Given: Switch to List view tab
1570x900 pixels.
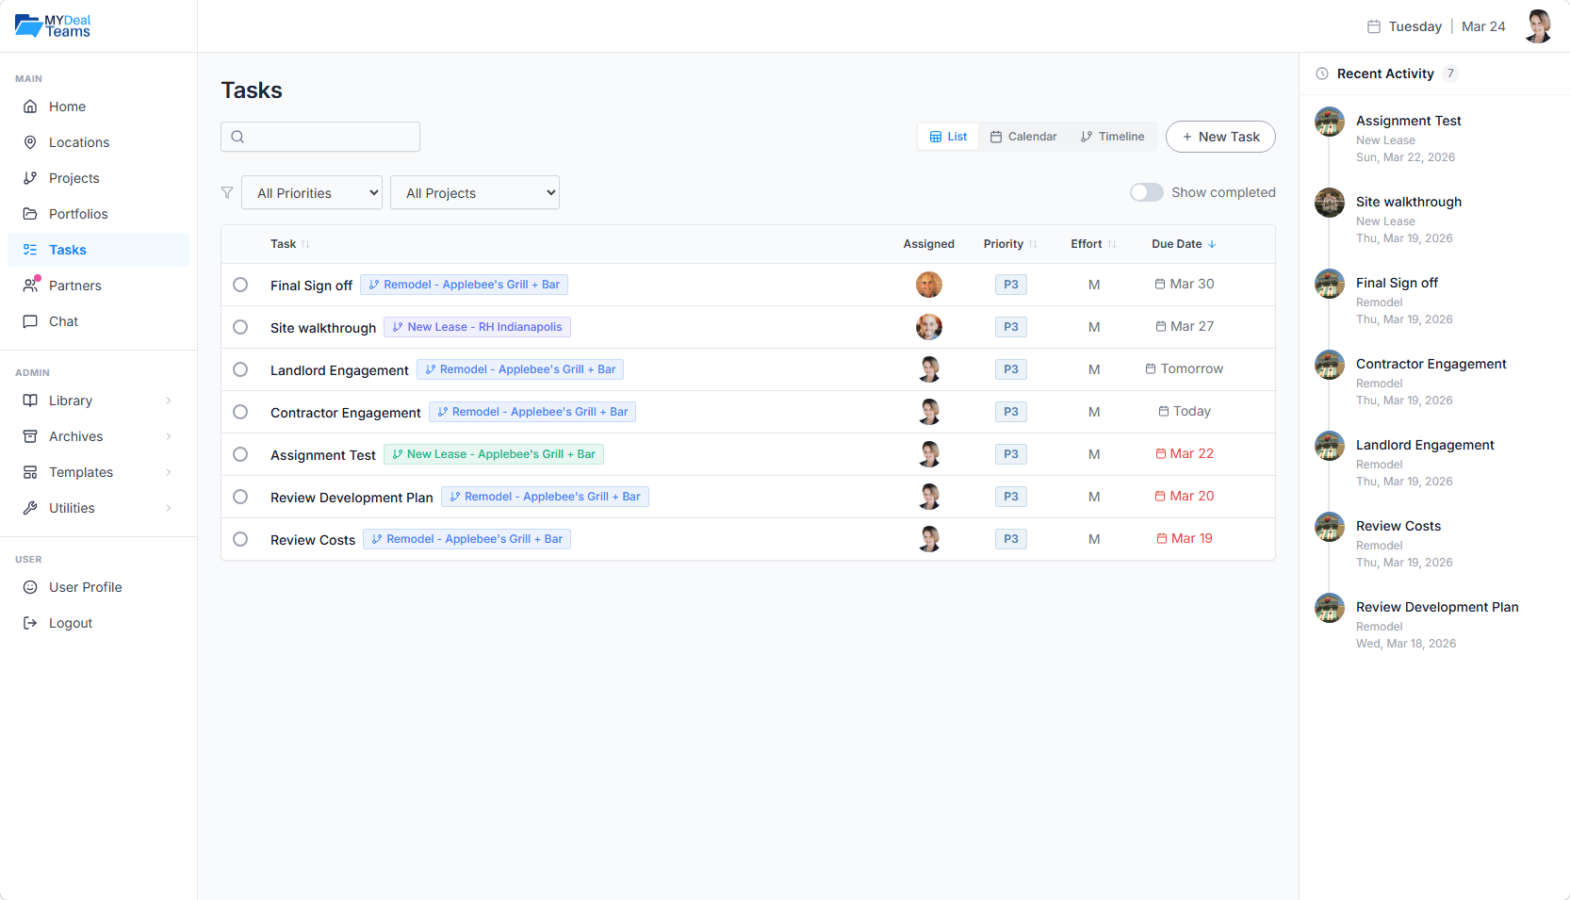Looking at the screenshot, I should pos(948,137).
